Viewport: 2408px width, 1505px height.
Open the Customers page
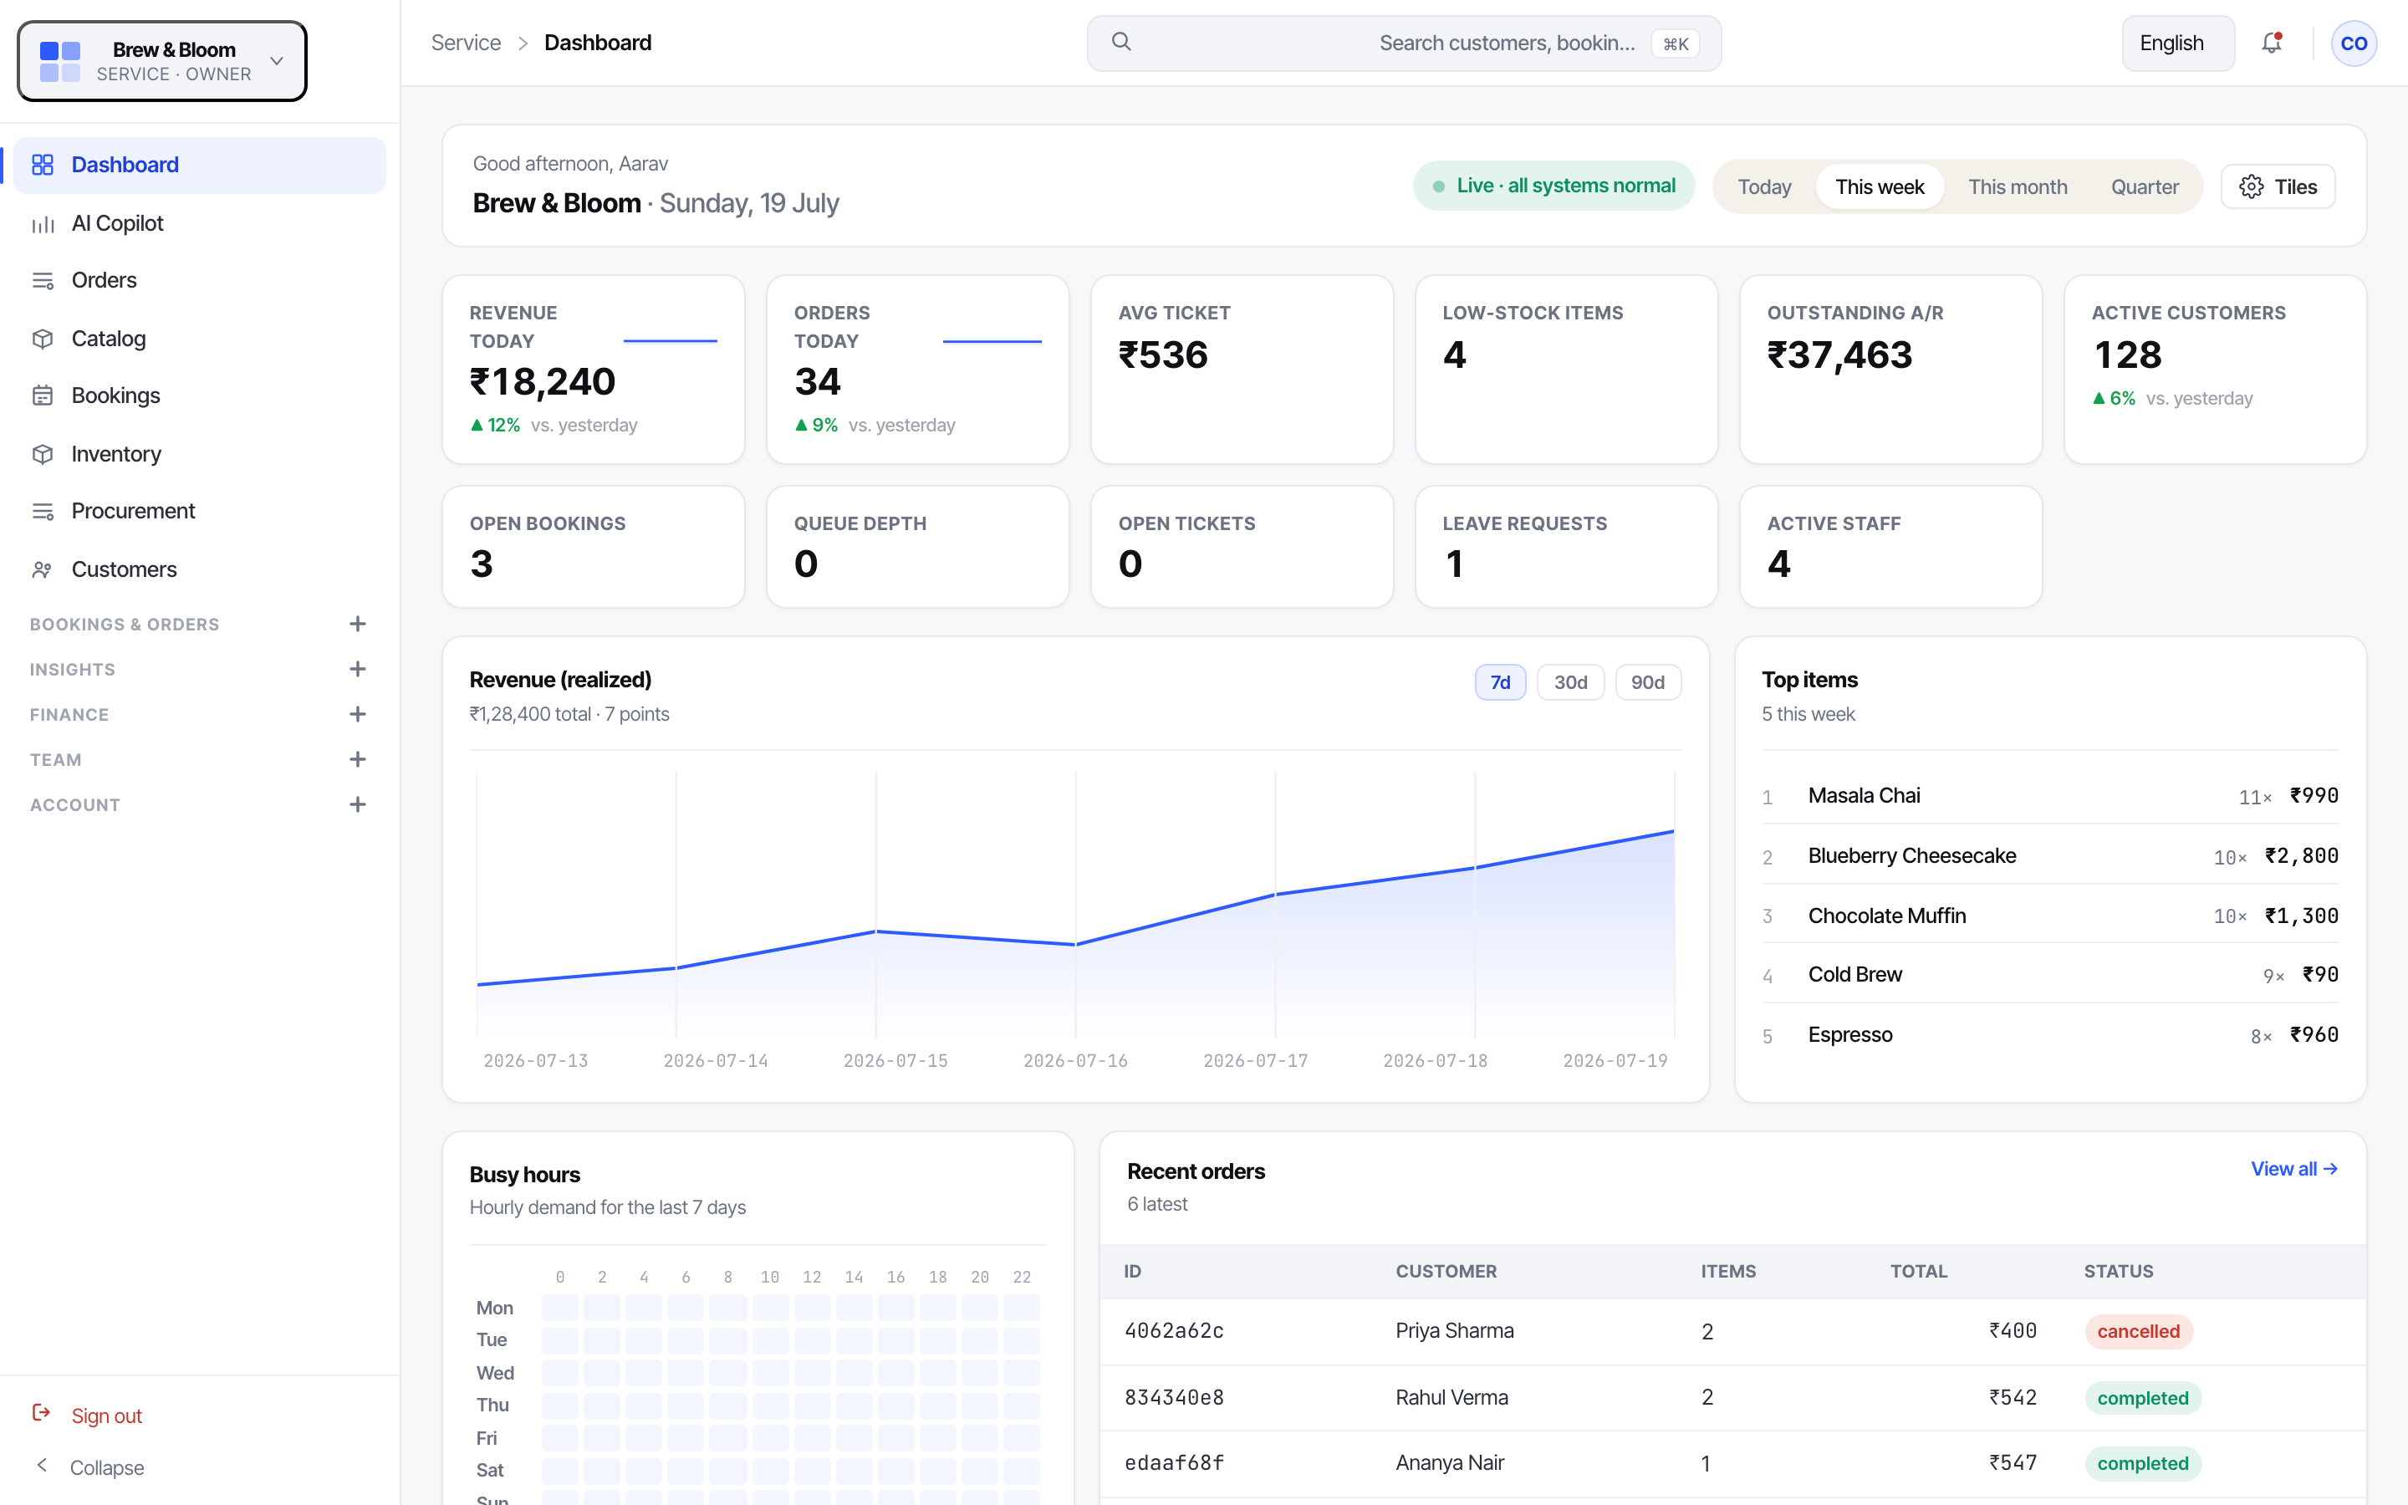[199, 569]
